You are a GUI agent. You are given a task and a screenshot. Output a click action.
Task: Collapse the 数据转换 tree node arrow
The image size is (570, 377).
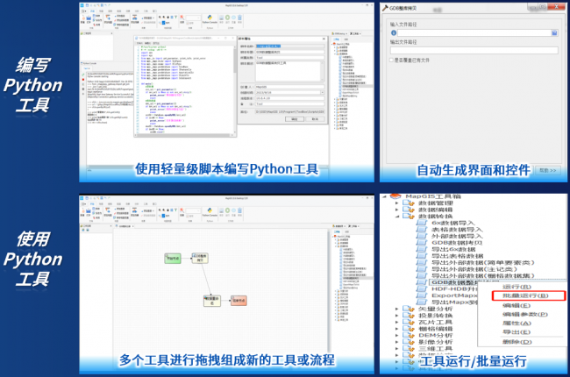tap(397, 217)
